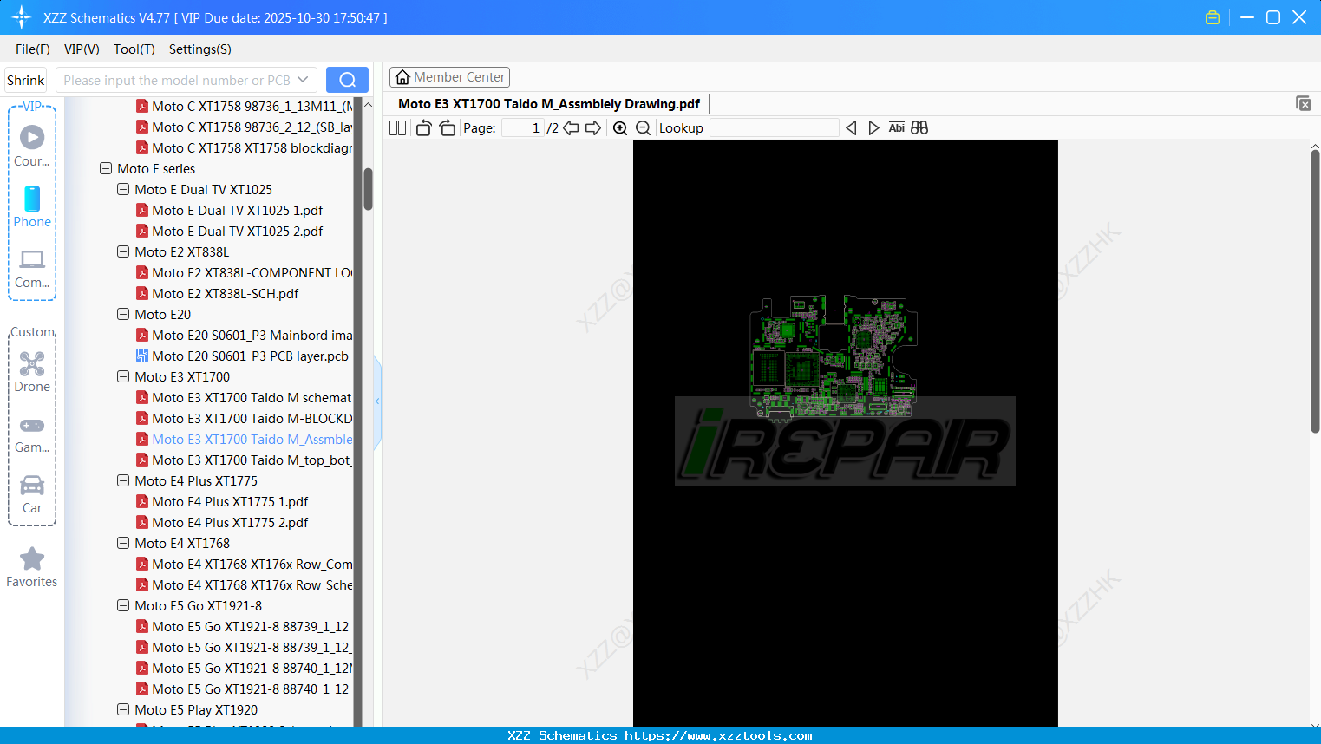Open Moto E3 XT1700 Taido M_top_bot file
1321x744 pixels.
click(x=244, y=460)
